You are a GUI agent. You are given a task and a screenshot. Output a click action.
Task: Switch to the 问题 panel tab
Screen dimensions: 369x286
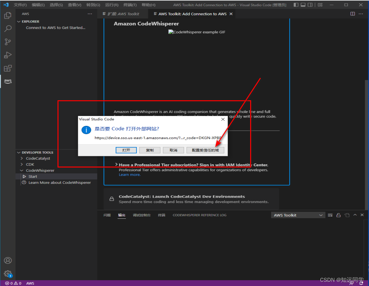[107, 215]
